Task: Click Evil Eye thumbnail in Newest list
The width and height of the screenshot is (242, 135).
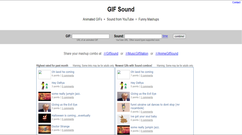Action: (x=124, y=96)
